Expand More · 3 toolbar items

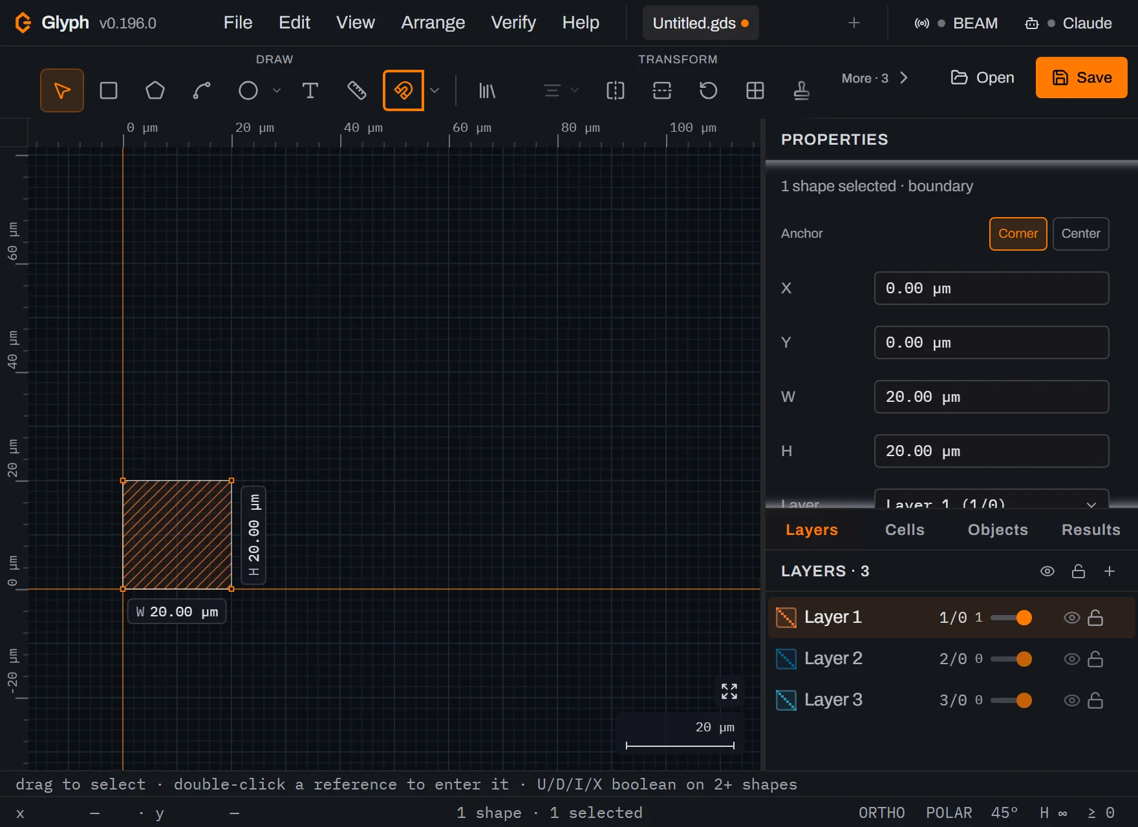[x=875, y=78]
